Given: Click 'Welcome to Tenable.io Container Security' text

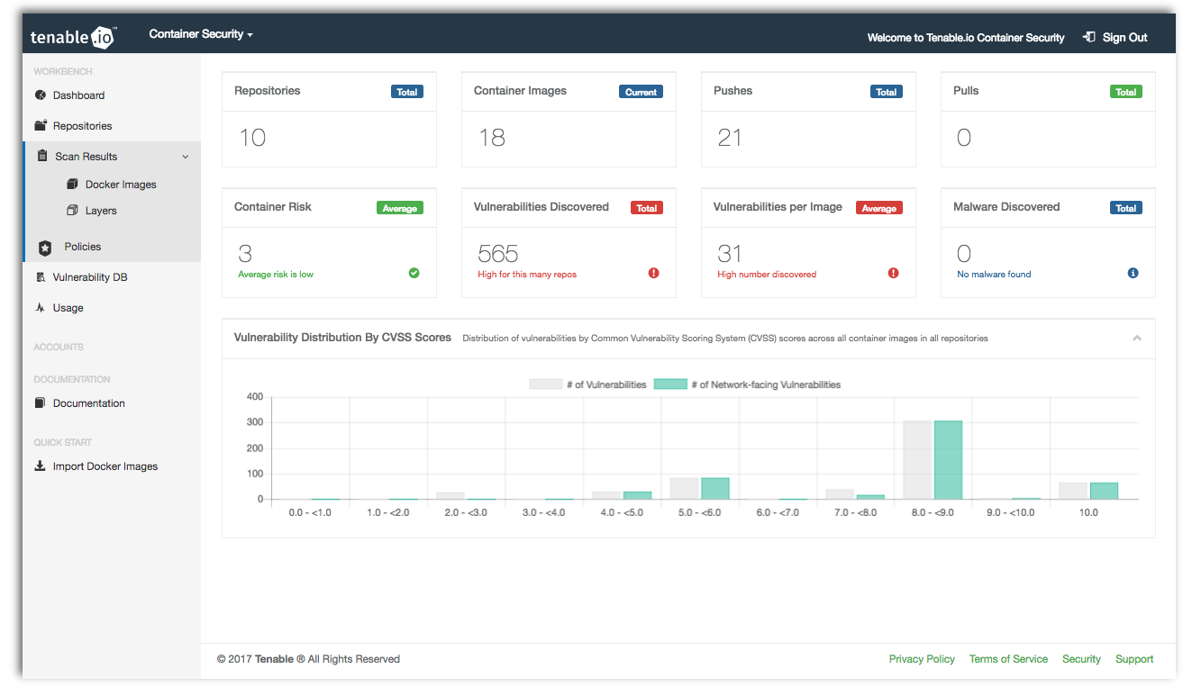Looking at the screenshot, I should point(966,38).
